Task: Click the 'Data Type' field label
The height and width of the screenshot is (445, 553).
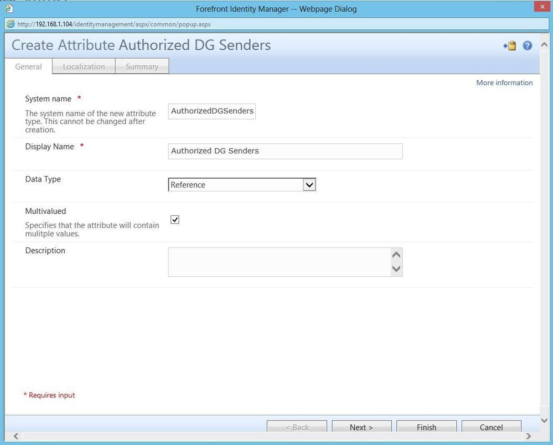Action: pyautogui.click(x=43, y=179)
